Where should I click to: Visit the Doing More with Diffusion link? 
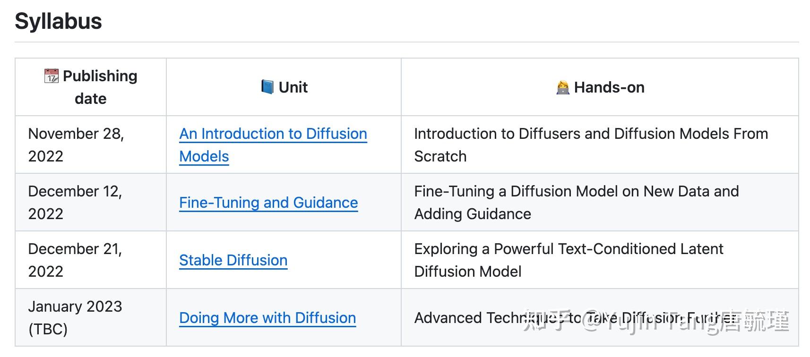[x=267, y=318]
